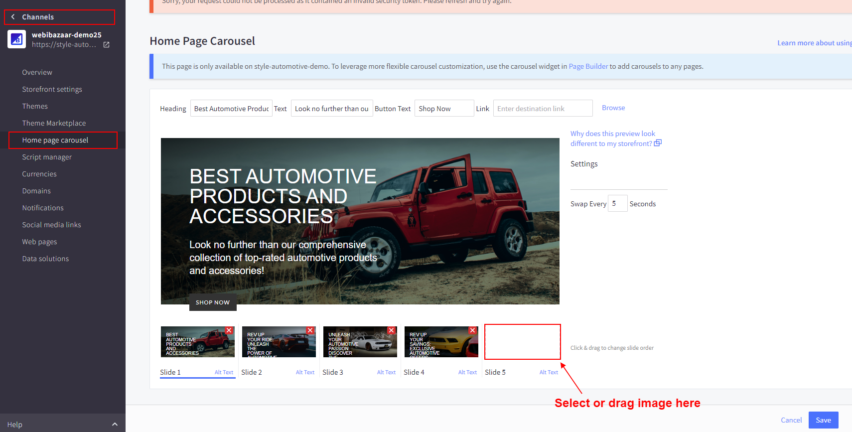This screenshot has height=432, width=852.
Task: Click the webibazaar store logo icon
Action: [x=16, y=39]
